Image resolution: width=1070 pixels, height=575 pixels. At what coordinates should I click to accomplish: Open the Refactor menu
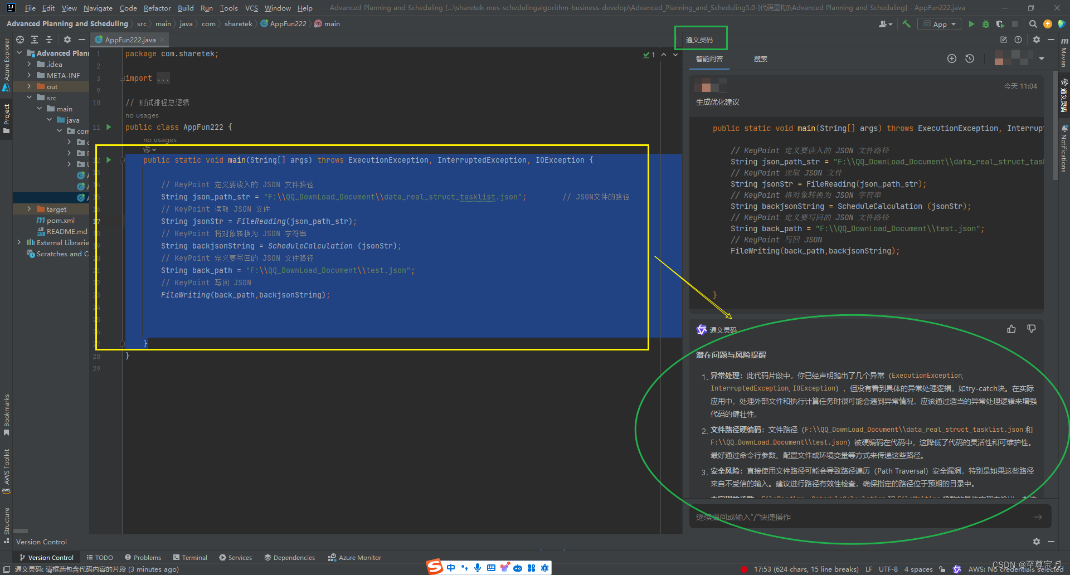point(157,8)
